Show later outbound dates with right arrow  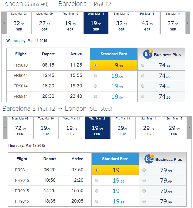(x=188, y=23)
